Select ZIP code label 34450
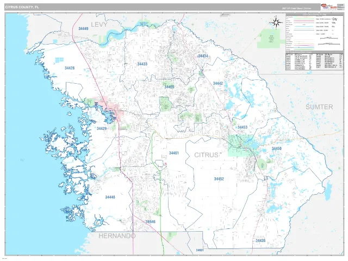Viewport: 348px width, 261px height. coord(277,148)
